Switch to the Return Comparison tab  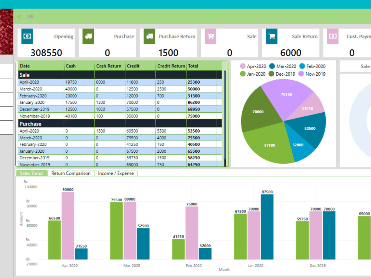(x=71, y=173)
